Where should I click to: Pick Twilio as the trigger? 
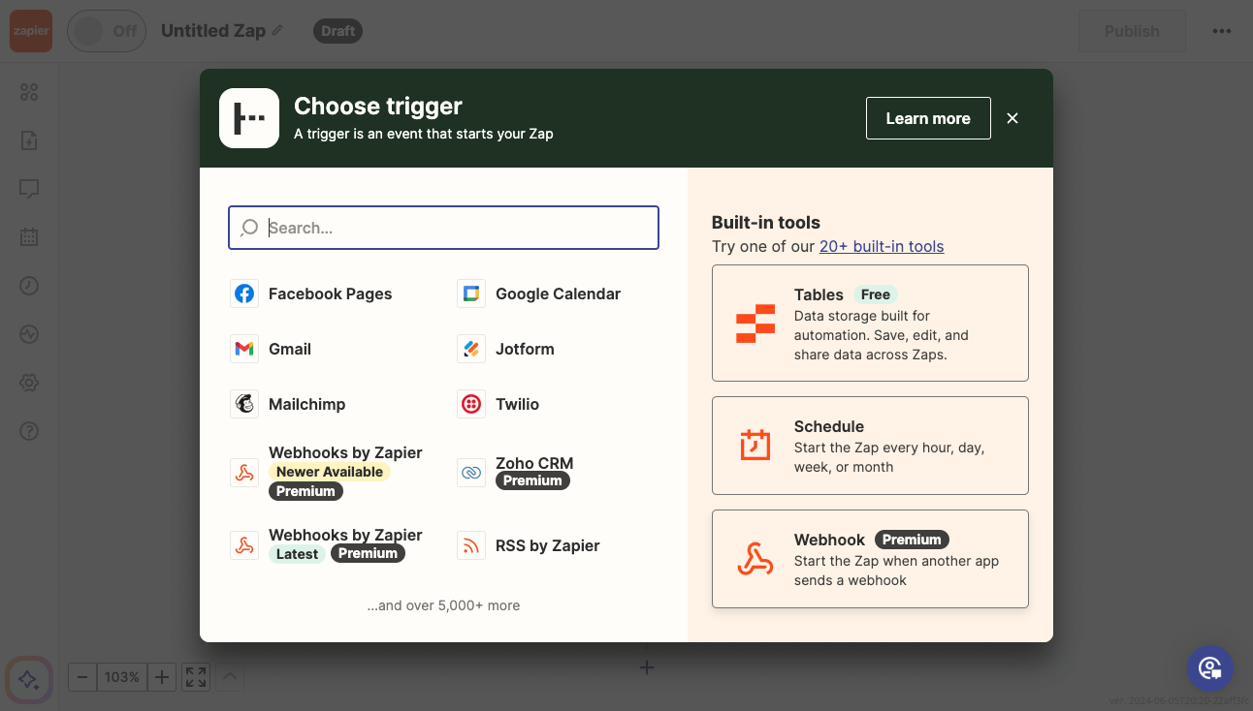(498, 404)
